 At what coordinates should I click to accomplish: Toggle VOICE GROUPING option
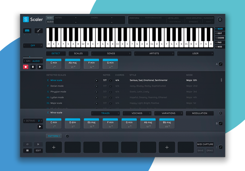(194, 18)
